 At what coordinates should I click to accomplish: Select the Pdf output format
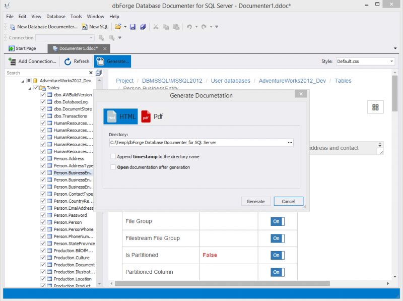[x=152, y=116]
